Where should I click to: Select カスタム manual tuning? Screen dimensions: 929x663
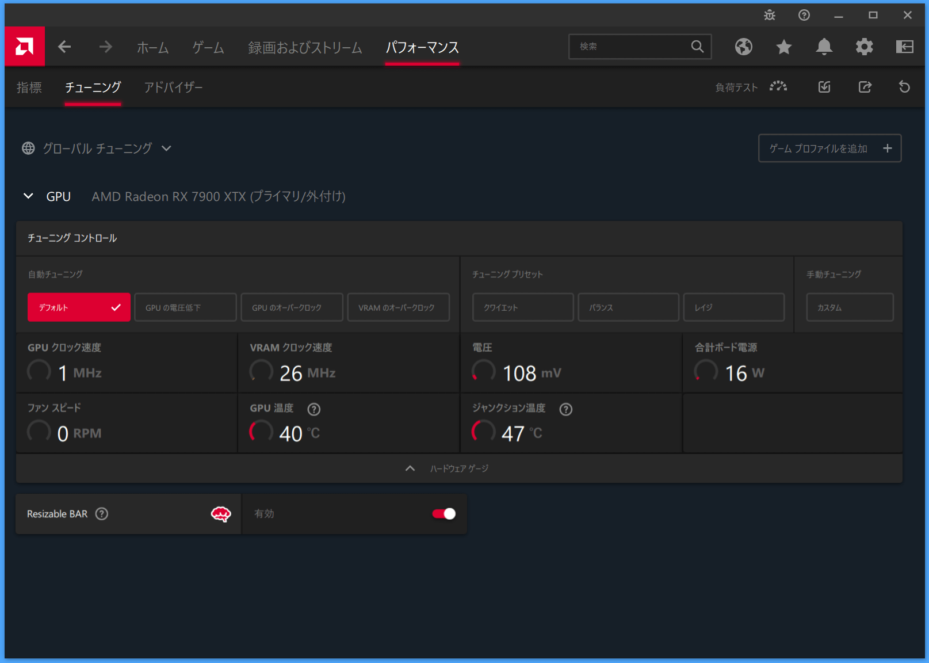850,307
